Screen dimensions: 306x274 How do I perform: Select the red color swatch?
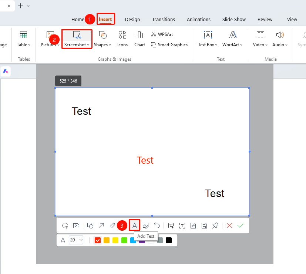tap(98, 240)
